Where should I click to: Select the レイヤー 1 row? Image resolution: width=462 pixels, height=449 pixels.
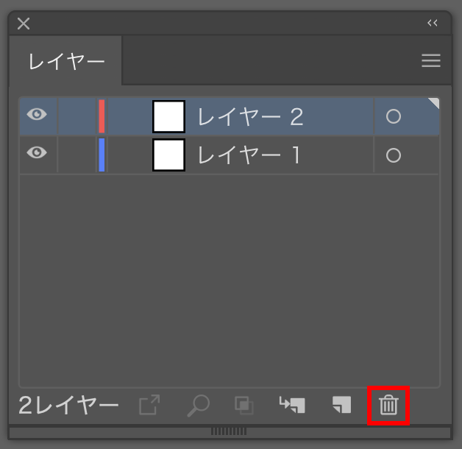coord(230,155)
